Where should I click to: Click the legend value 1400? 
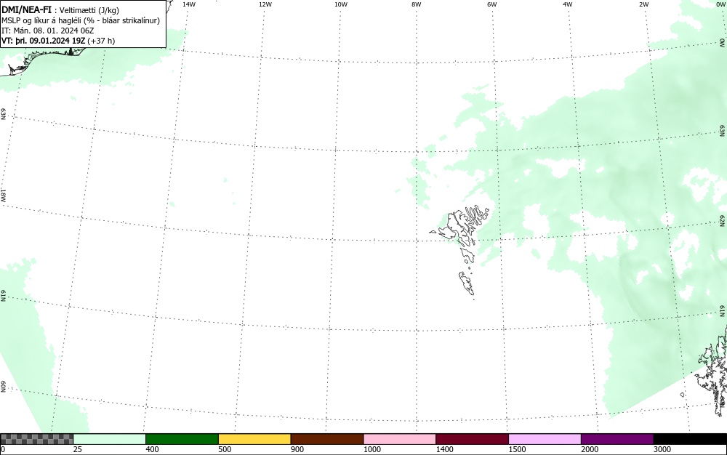(445, 449)
